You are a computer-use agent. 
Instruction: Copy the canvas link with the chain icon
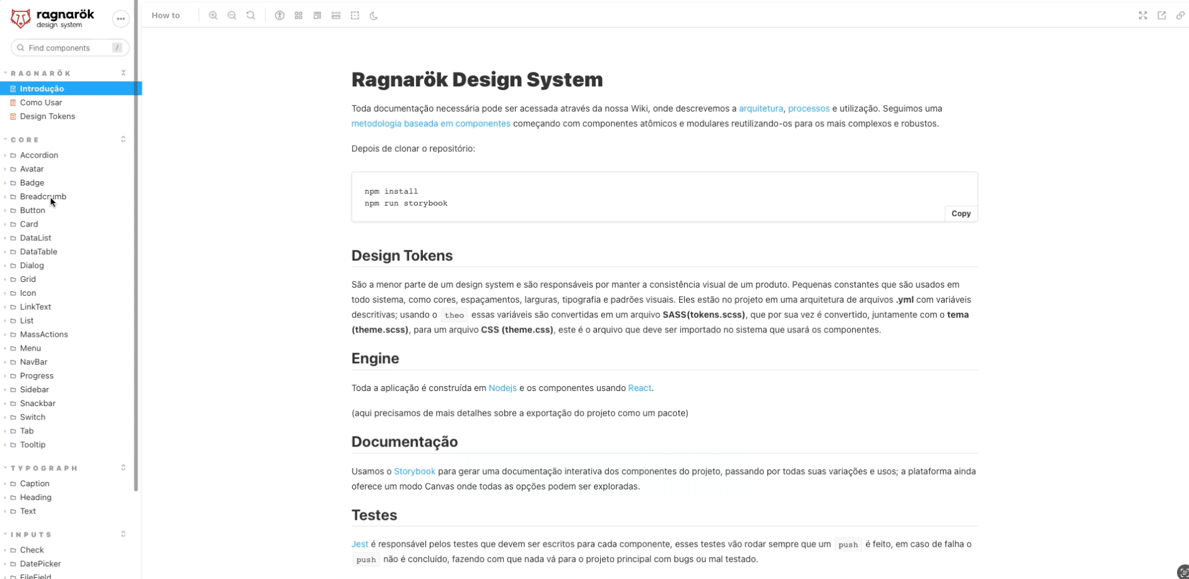click(1180, 16)
